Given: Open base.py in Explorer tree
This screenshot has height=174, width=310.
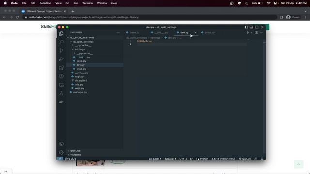Looking at the screenshot, I should (81, 61).
